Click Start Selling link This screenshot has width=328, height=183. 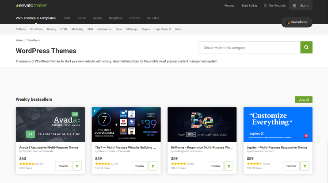click(249, 6)
